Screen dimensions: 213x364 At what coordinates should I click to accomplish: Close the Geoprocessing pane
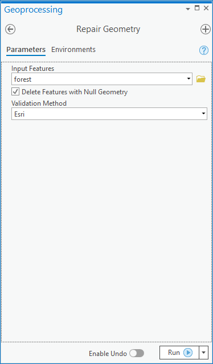coord(206,8)
